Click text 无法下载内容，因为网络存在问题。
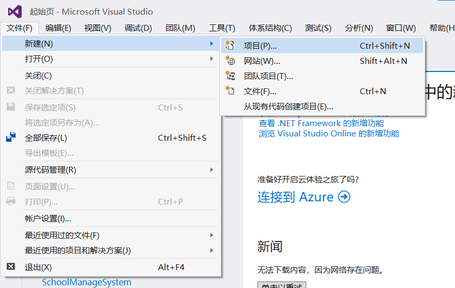 click(x=321, y=270)
